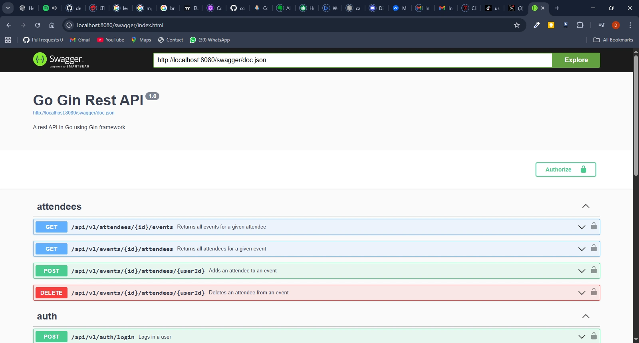Open the WhatsApp bookmark

coord(210,40)
